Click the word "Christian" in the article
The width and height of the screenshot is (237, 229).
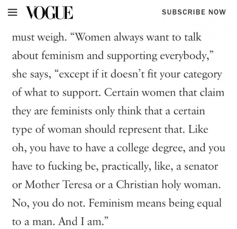click(x=137, y=185)
